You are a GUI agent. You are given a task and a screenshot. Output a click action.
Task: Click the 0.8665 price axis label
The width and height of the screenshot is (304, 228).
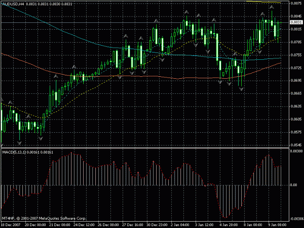[296, 93]
